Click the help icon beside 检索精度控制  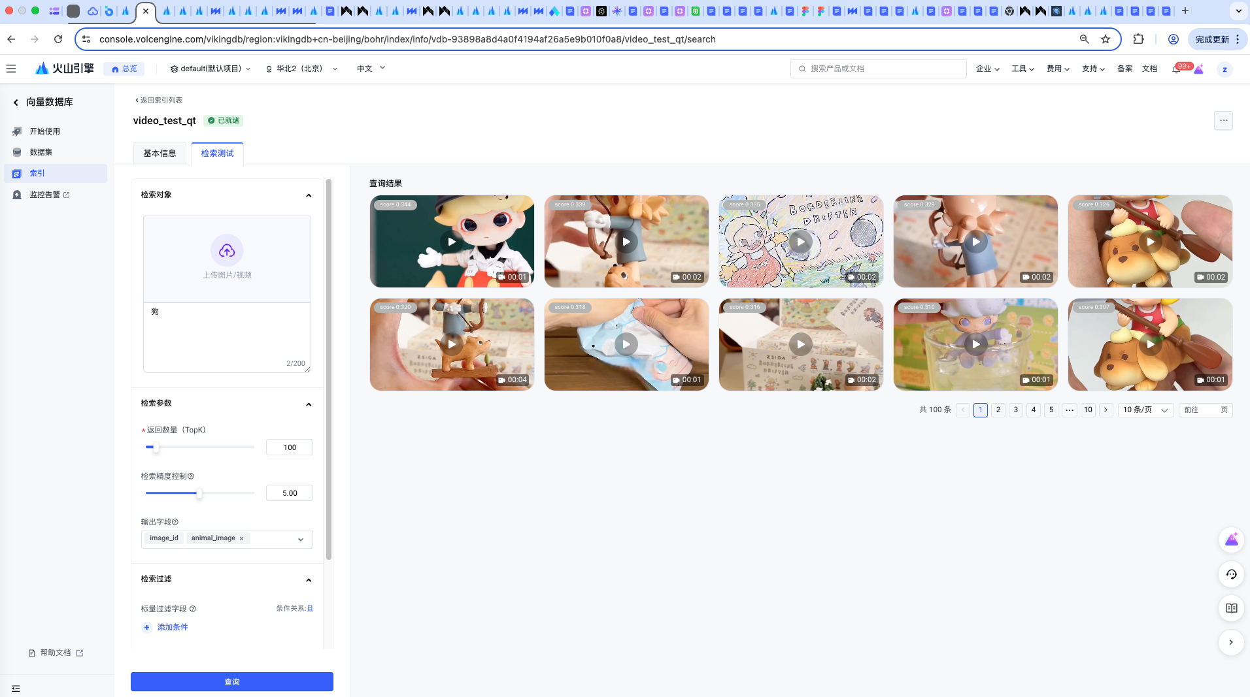[x=191, y=476]
